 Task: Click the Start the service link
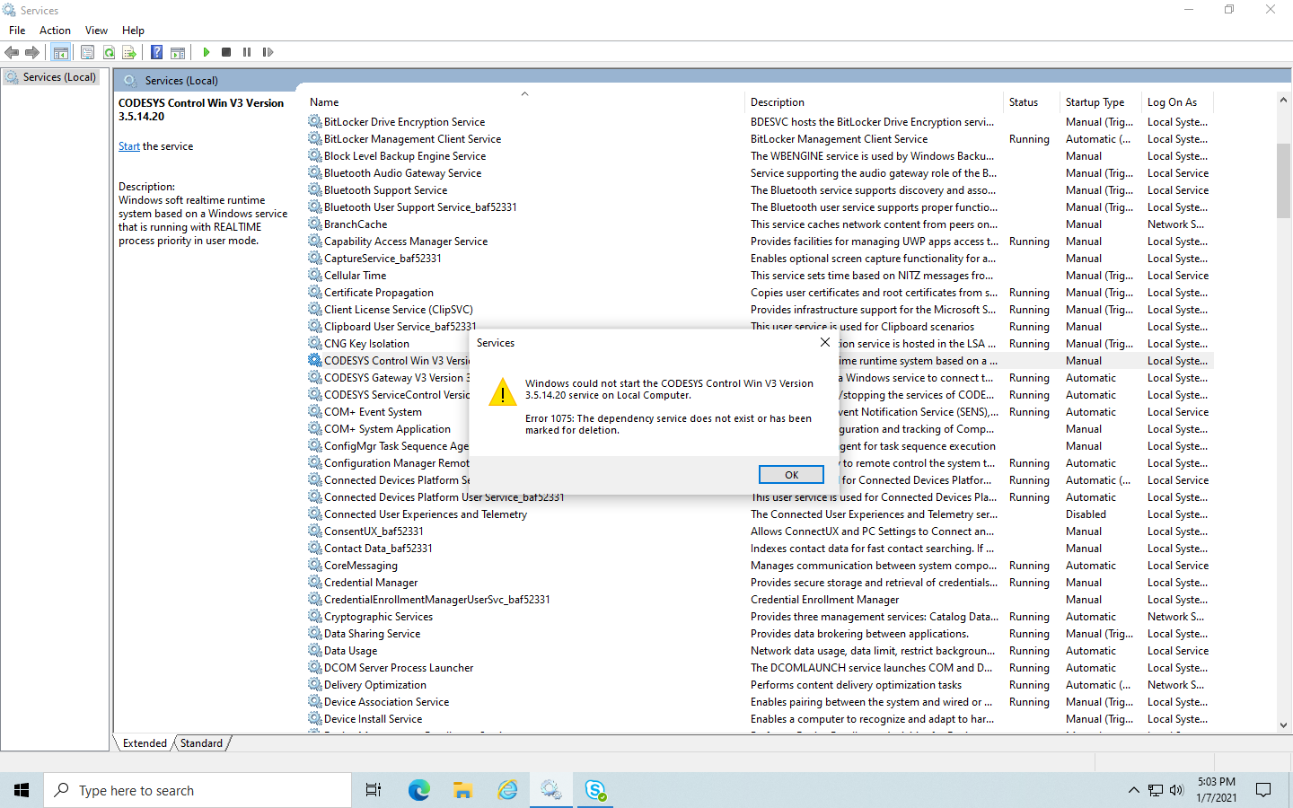[128, 146]
